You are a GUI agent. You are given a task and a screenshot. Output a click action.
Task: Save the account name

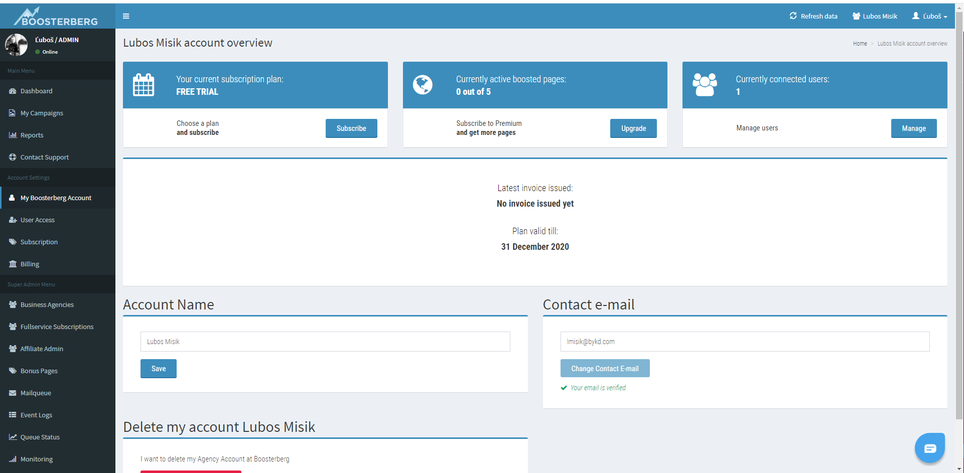159,369
